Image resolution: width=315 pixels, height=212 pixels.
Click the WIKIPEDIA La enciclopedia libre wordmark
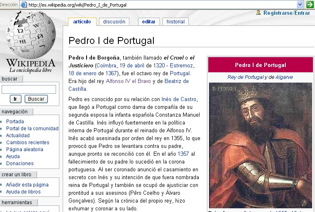click(x=31, y=66)
